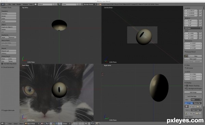Toggle the lock icon for Location Y
The image size is (205, 125).
tap(200, 13)
